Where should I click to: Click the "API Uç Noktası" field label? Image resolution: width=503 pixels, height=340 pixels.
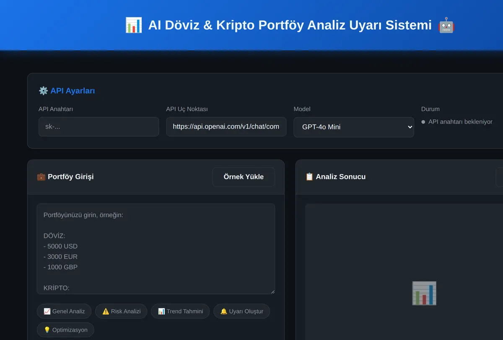click(187, 109)
